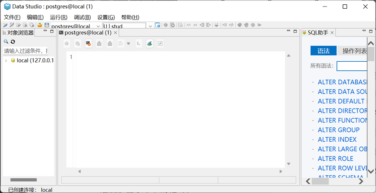Open the 编辑(E) menu
376x193 pixels.
point(35,17)
